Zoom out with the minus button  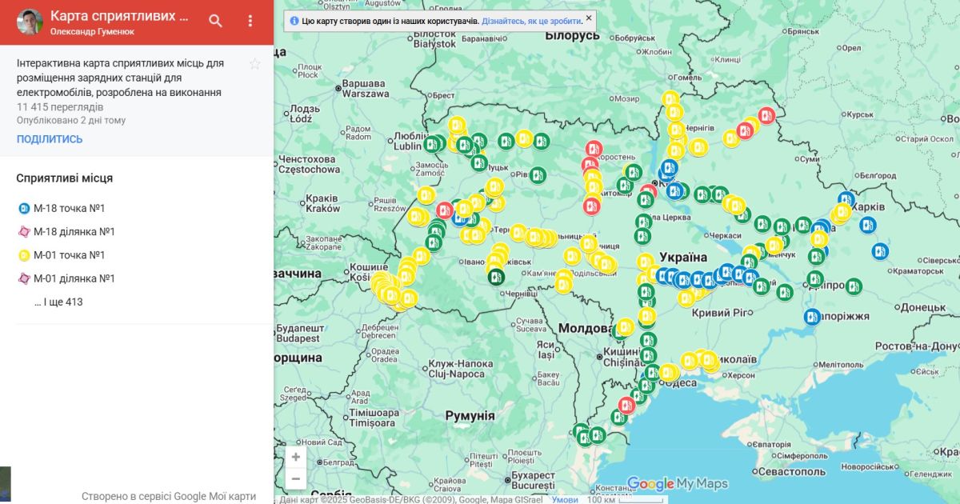(x=296, y=478)
